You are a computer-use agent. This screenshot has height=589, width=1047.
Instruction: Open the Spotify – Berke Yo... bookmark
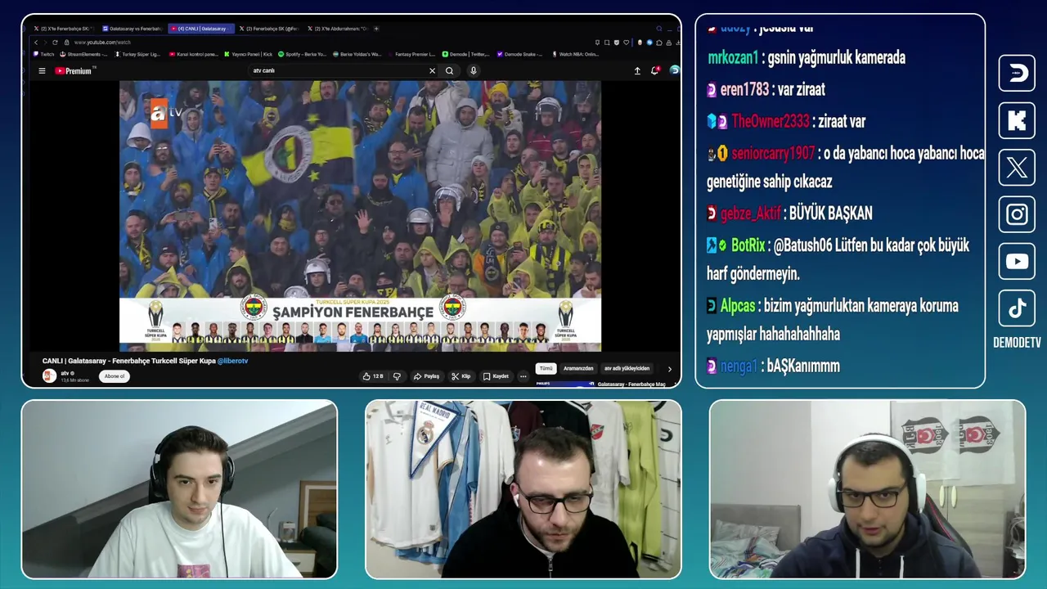tap(303, 54)
